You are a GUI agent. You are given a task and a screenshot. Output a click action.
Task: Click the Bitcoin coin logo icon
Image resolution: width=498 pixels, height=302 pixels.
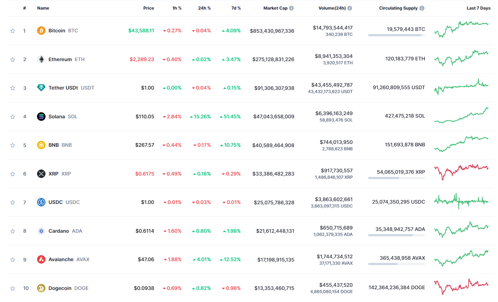41,31
